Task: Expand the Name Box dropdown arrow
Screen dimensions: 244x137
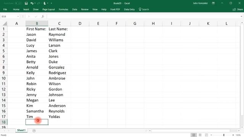Action: [x=18, y=16]
